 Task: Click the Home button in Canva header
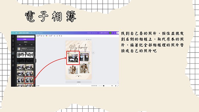[x=16, y=33]
